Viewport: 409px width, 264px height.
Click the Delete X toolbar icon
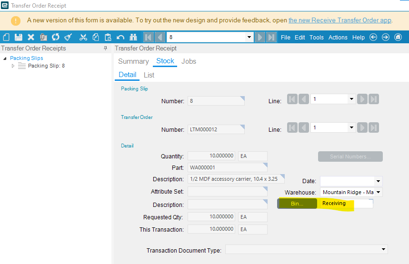click(31, 37)
